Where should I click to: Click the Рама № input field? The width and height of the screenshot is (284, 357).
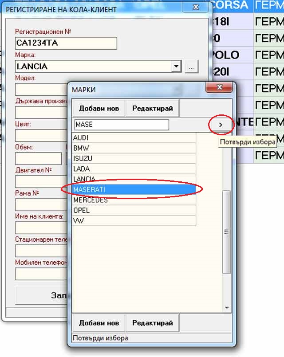(x=41, y=205)
